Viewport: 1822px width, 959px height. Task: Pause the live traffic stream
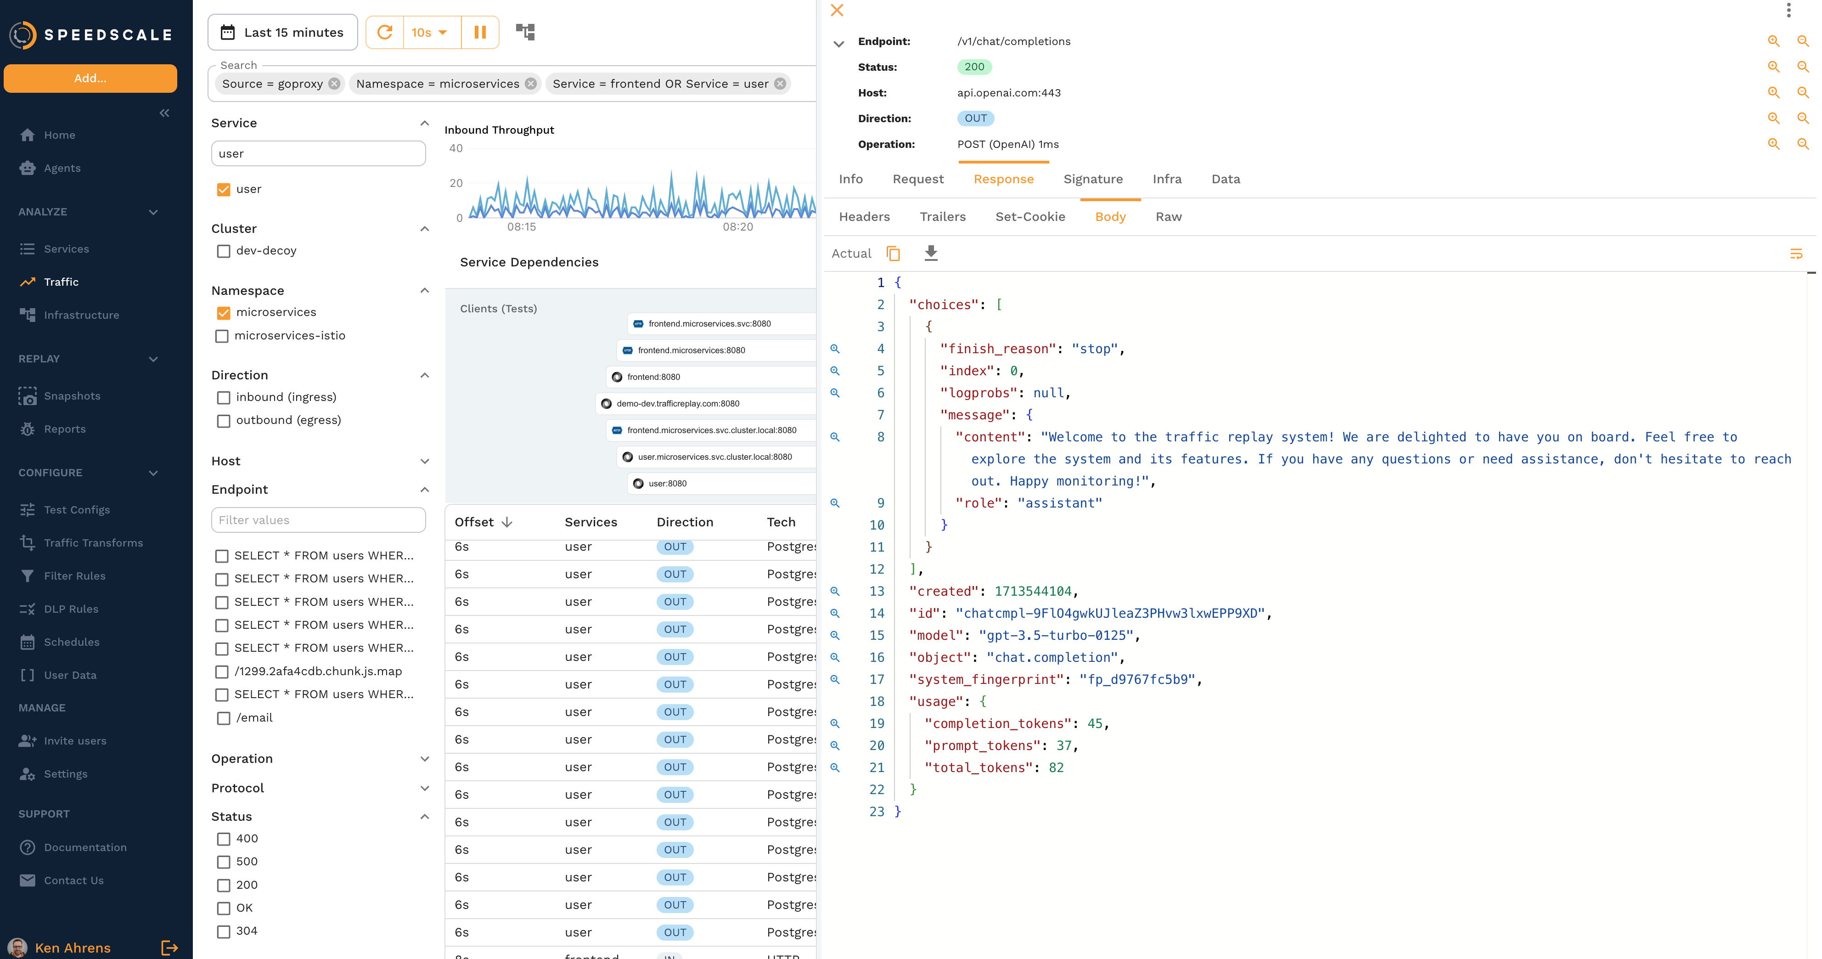click(x=480, y=33)
